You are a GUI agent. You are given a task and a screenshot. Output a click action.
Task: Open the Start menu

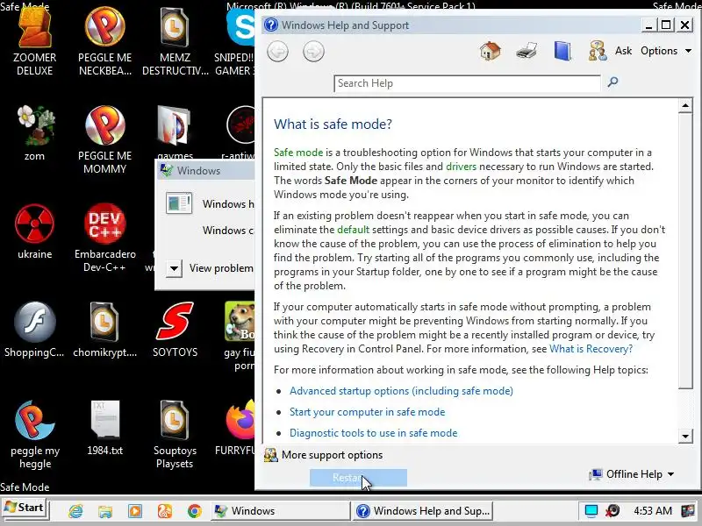click(25, 508)
